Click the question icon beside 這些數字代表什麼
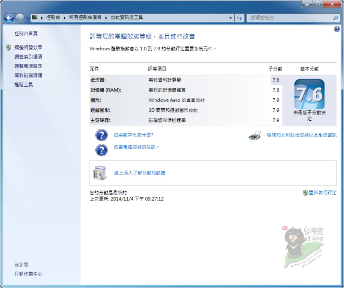The height and width of the screenshot is (288, 344). pos(101,135)
